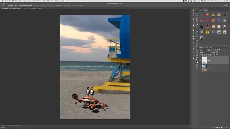The height and width of the screenshot is (129, 230).
Task: Open layer filter Kind dropdown
Action: (203, 50)
